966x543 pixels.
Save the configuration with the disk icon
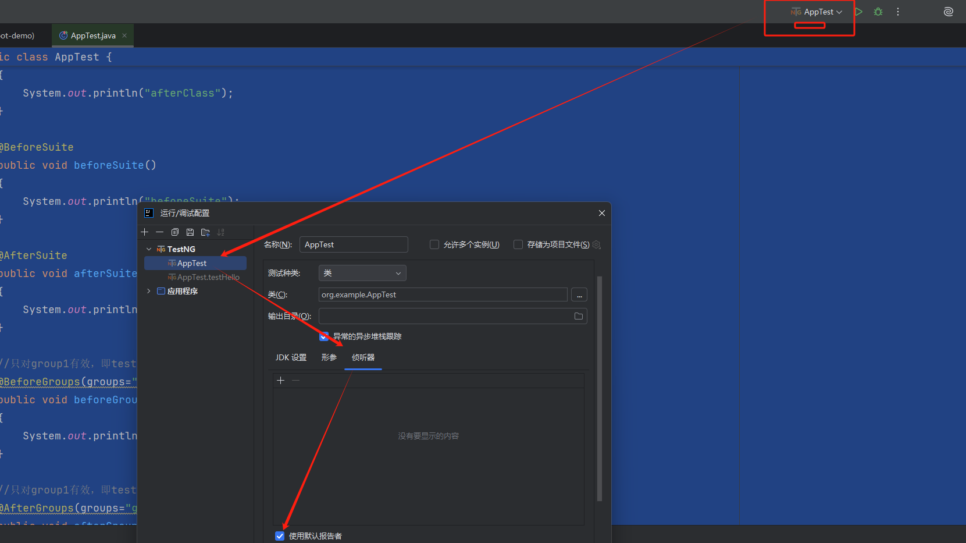click(x=190, y=232)
